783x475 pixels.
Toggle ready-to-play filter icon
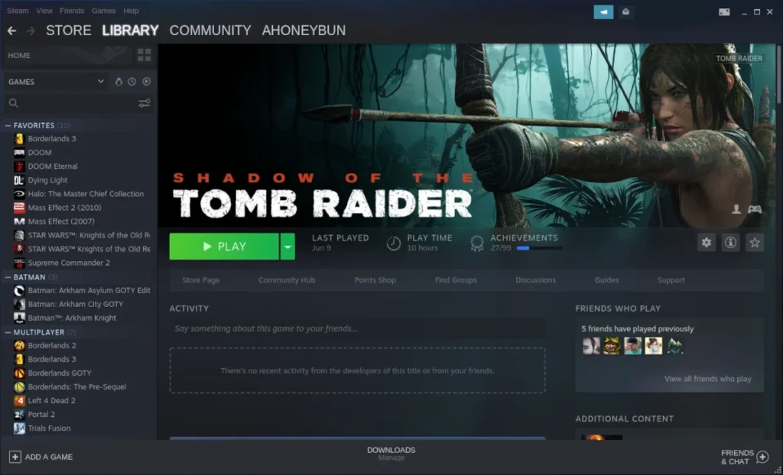point(146,81)
